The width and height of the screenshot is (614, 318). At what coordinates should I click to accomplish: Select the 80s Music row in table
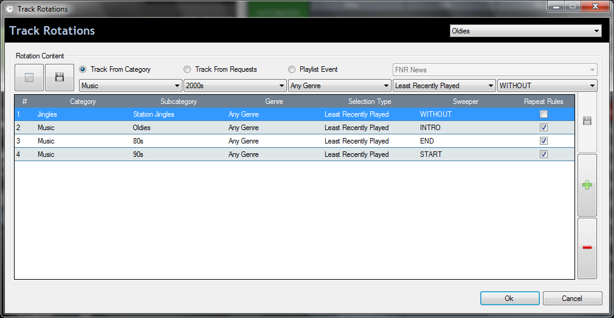243,141
